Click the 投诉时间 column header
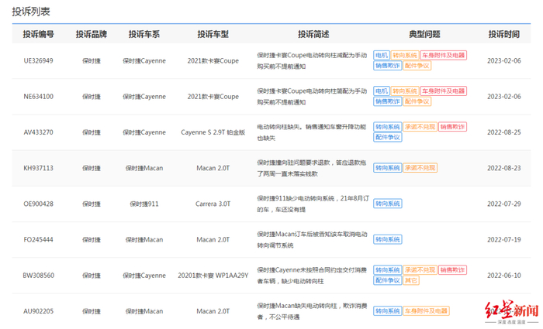 tap(504, 34)
